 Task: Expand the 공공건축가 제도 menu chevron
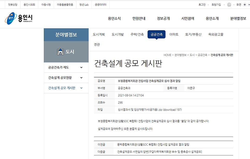(81, 68)
